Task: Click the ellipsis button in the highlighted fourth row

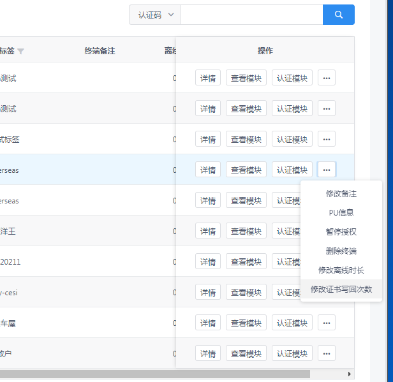Action: 327,170
